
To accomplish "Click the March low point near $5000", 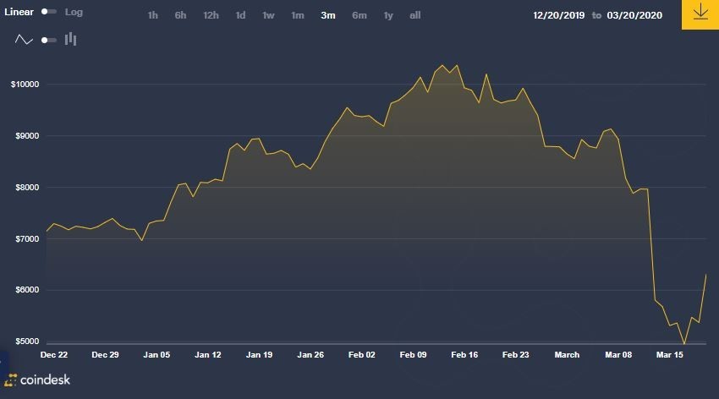I will [684, 343].
